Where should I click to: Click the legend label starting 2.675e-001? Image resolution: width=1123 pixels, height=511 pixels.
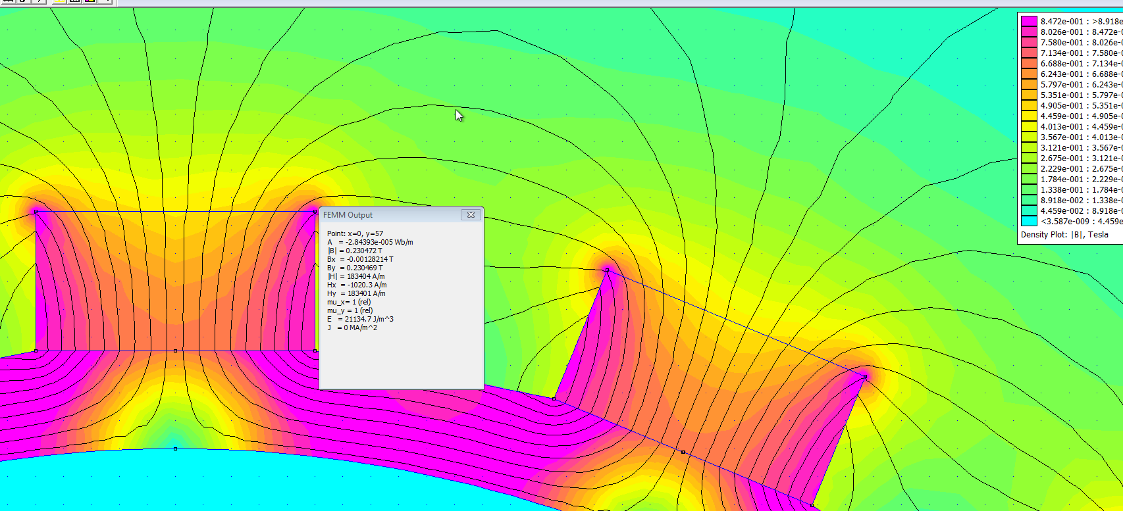click(x=1082, y=158)
